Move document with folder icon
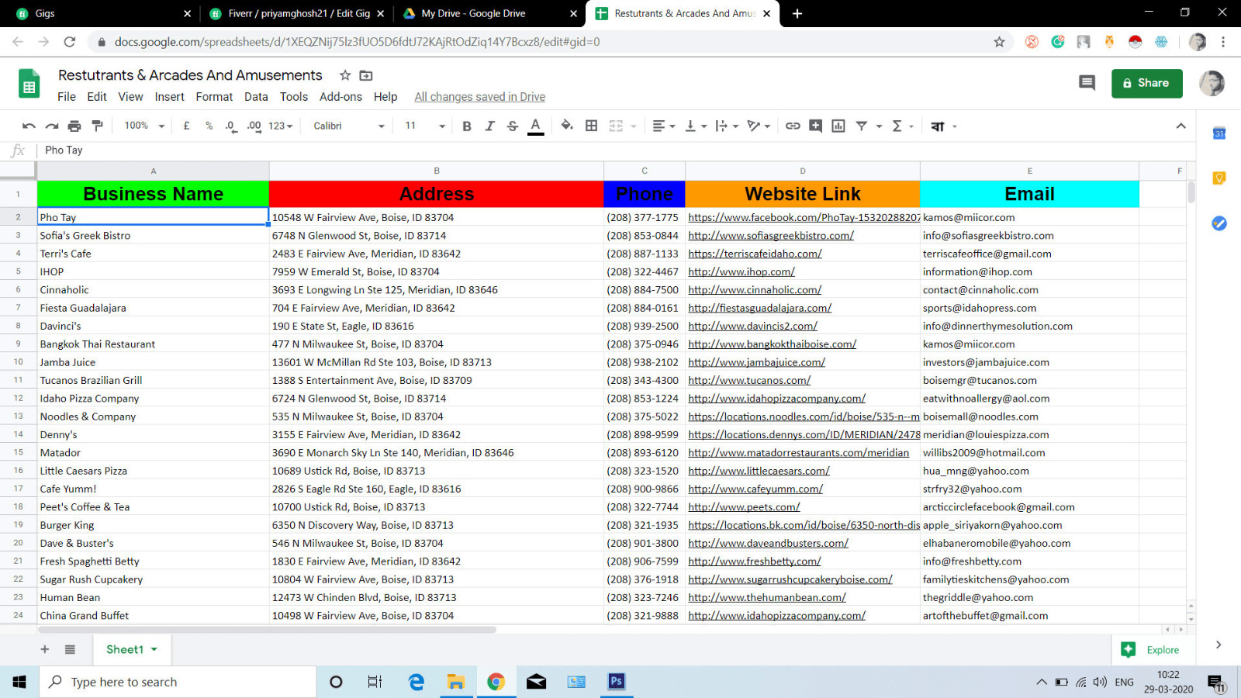 coord(366,75)
